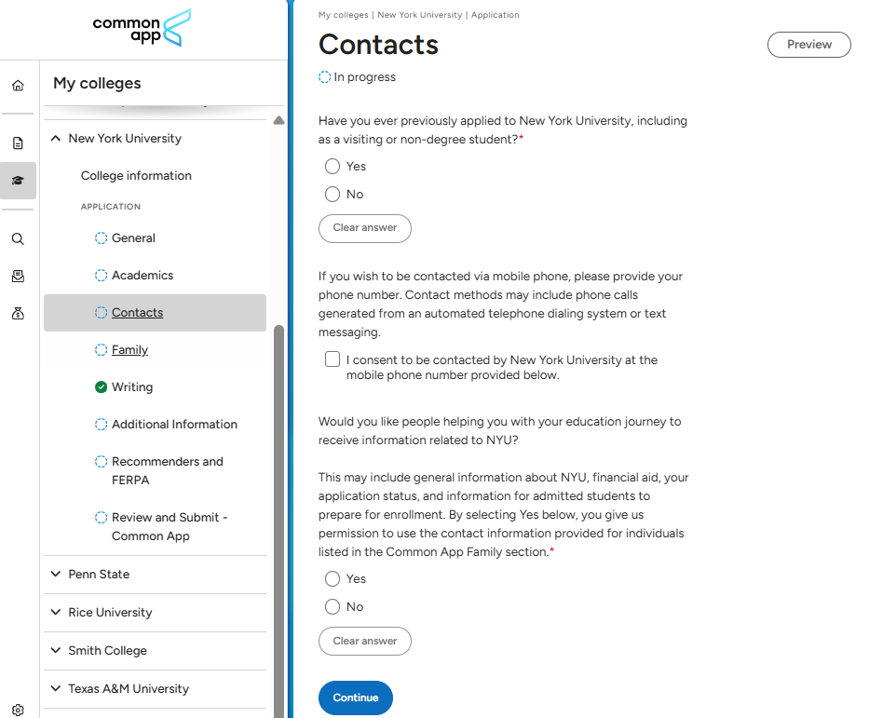Open the settings gear icon
The height and width of the screenshot is (718, 869).
pos(18,710)
